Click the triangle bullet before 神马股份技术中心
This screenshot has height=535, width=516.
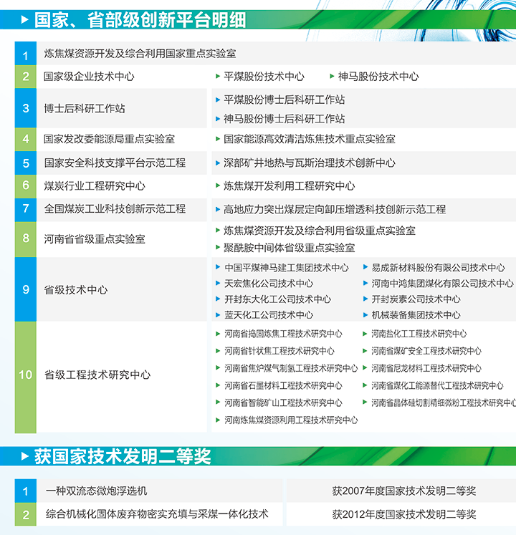click(x=332, y=77)
